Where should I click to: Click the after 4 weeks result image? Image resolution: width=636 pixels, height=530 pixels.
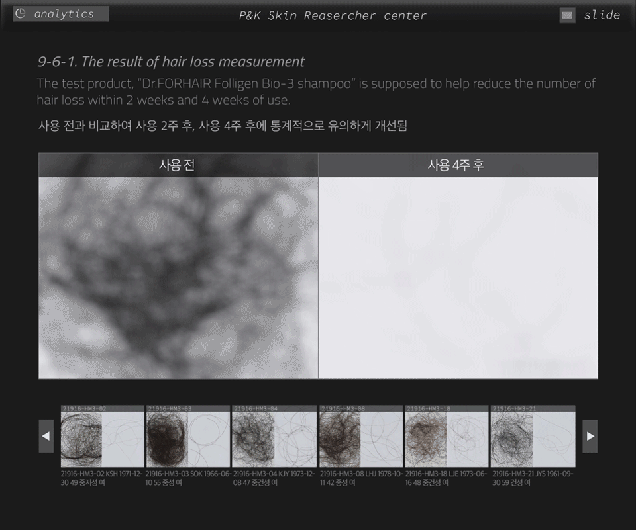[x=457, y=278]
